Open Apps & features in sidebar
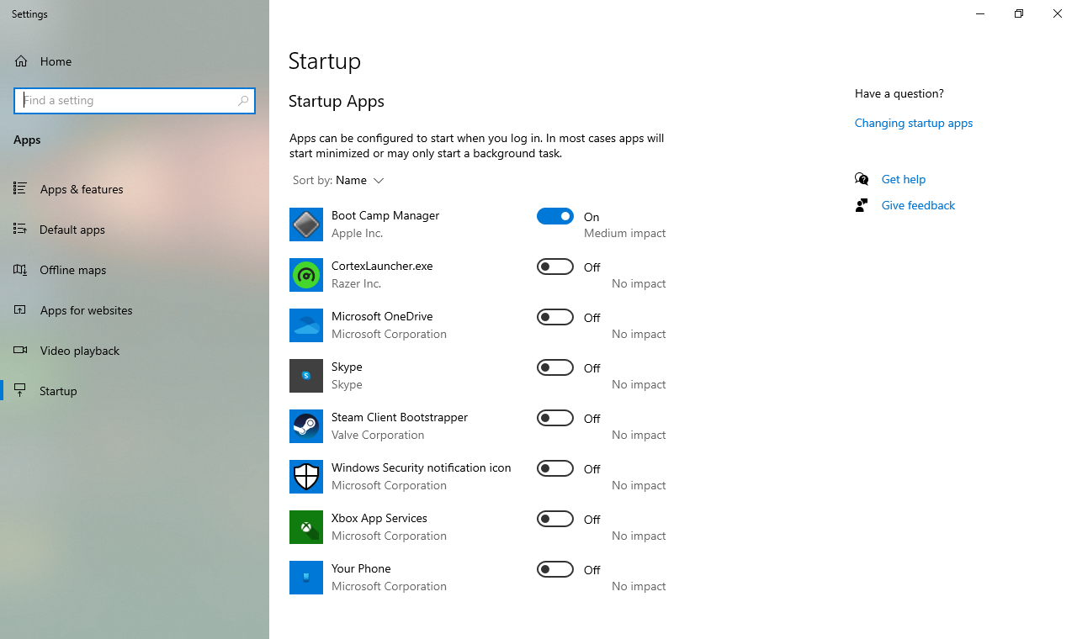This screenshot has height=639, width=1077. coord(82,189)
